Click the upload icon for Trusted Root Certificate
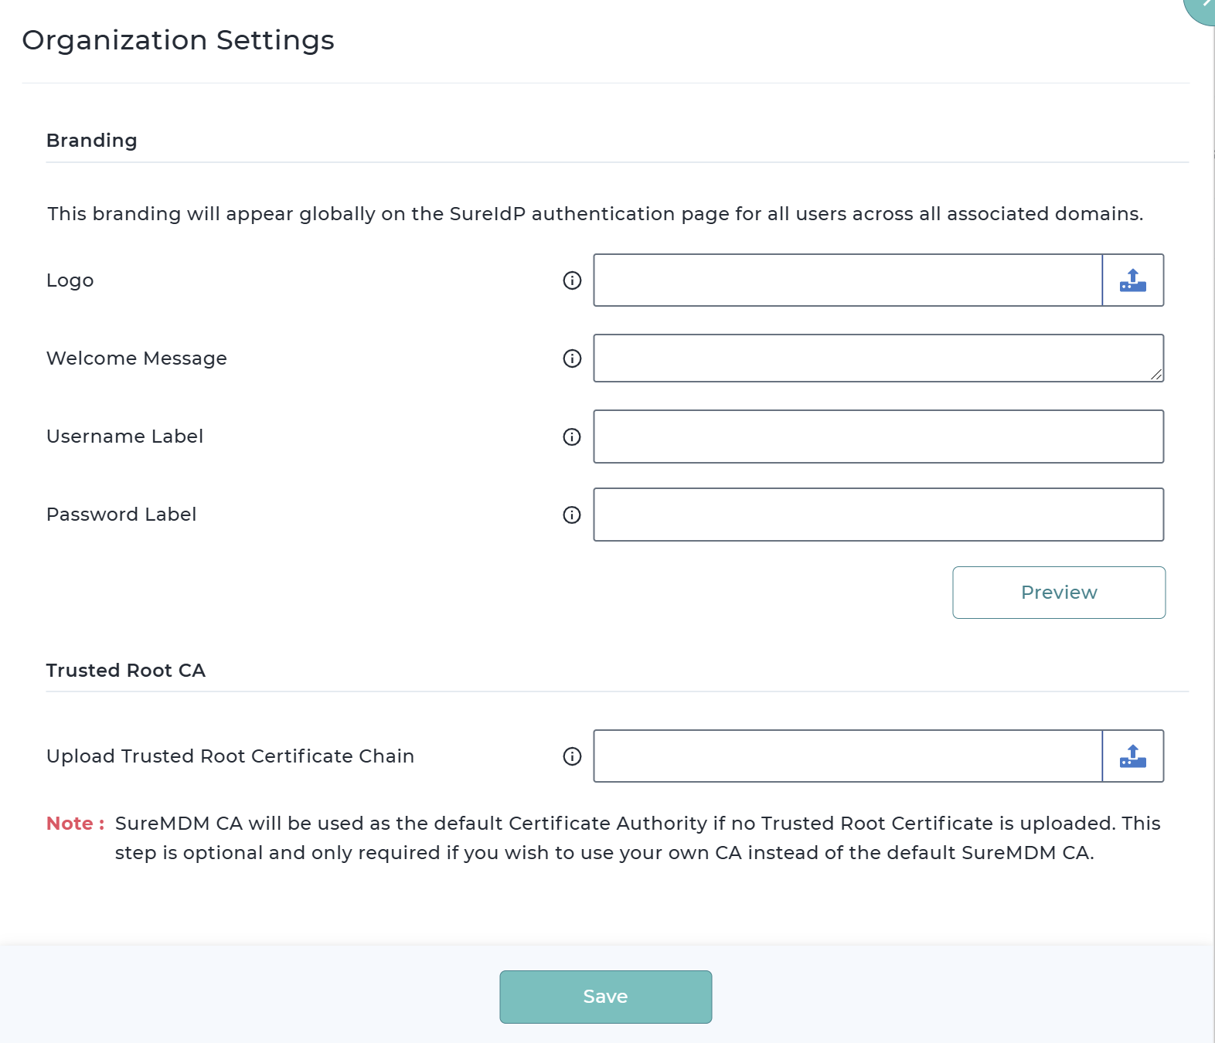The height and width of the screenshot is (1043, 1215). click(1132, 756)
